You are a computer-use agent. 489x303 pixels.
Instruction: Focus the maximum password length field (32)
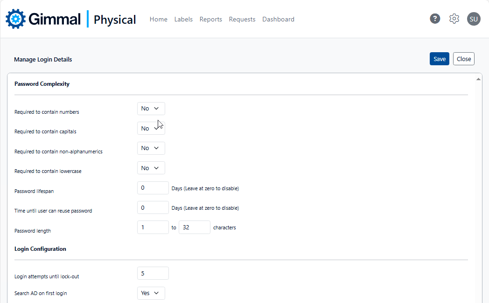194,227
